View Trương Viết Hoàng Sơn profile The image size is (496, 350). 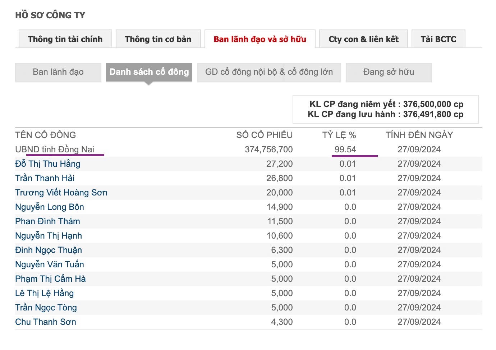pyautogui.click(x=61, y=193)
